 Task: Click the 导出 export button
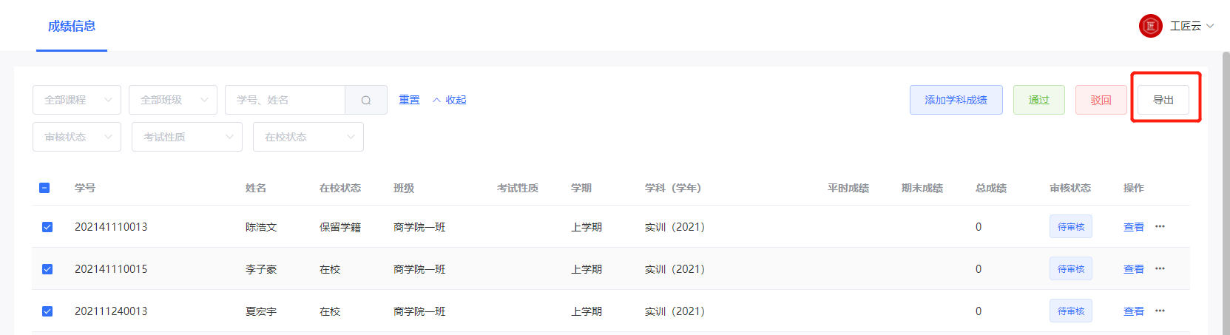(x=1163, y=100)
